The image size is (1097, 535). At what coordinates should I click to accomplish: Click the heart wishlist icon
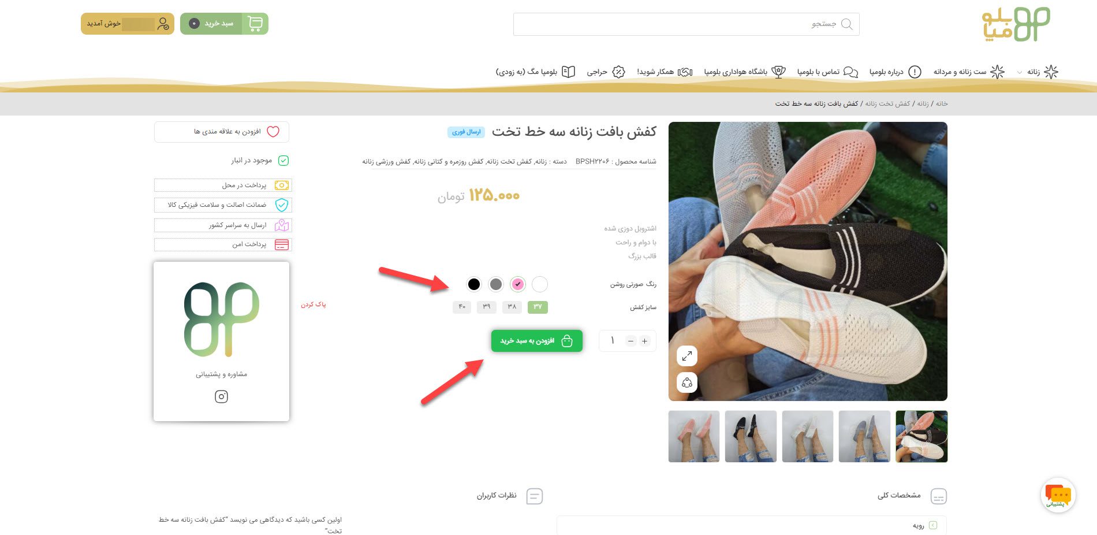273,132
